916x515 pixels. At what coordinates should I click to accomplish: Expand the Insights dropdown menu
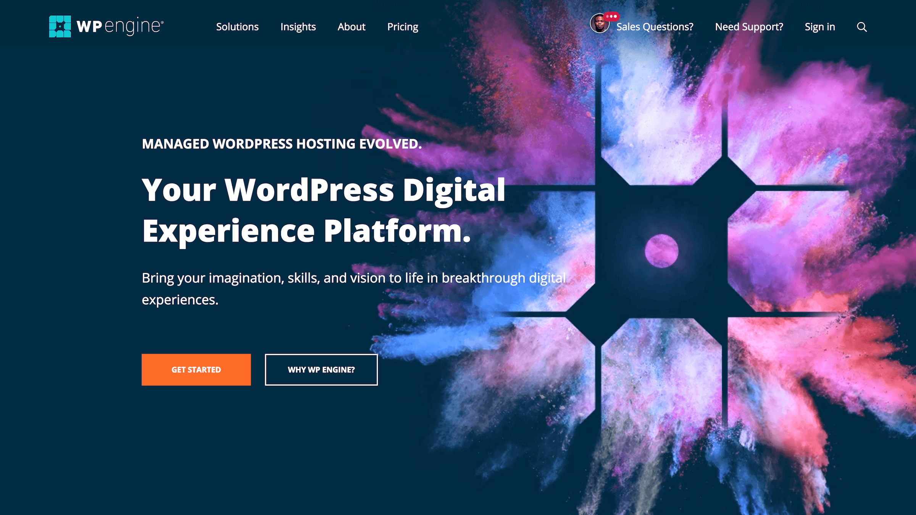tap(298, 26)
